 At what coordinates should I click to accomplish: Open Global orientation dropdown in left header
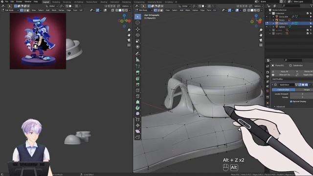pyautogui.click(x=52, y=6)
